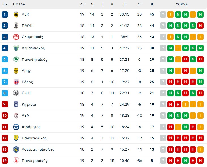Click the gray ? upcoming match badge for Ολυμπιακός

tap(163, 37)
